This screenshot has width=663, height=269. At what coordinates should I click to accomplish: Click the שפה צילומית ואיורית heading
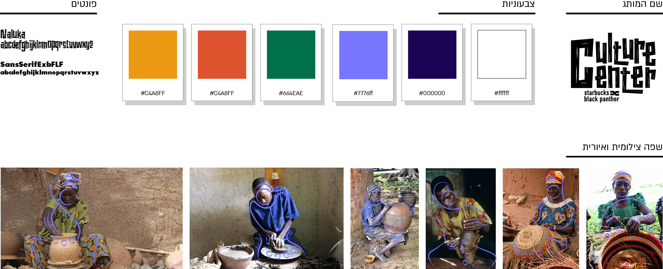[622, 147]
